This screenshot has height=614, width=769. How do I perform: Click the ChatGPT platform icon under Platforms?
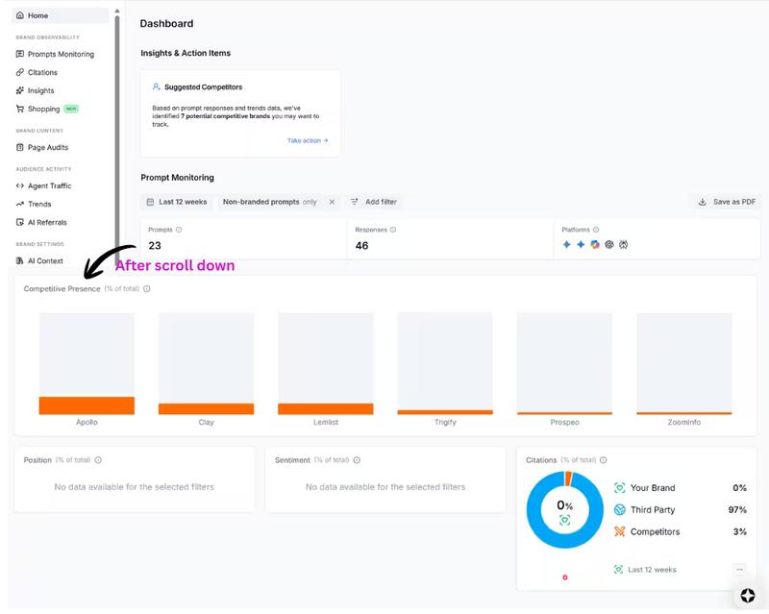pyautogui.click(x=609, y=244)
